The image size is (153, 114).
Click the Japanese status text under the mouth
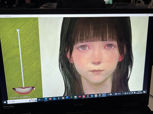point(20,97)
